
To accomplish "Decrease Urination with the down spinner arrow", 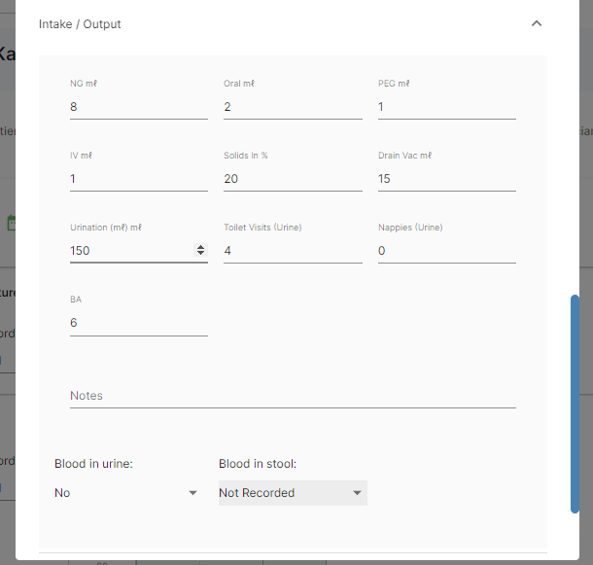I will (201, 254).
